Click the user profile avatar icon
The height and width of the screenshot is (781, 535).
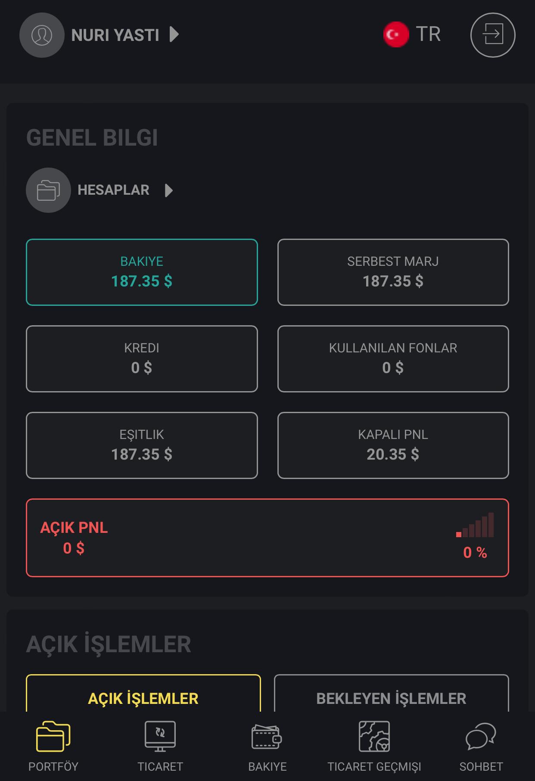point(42,35)
